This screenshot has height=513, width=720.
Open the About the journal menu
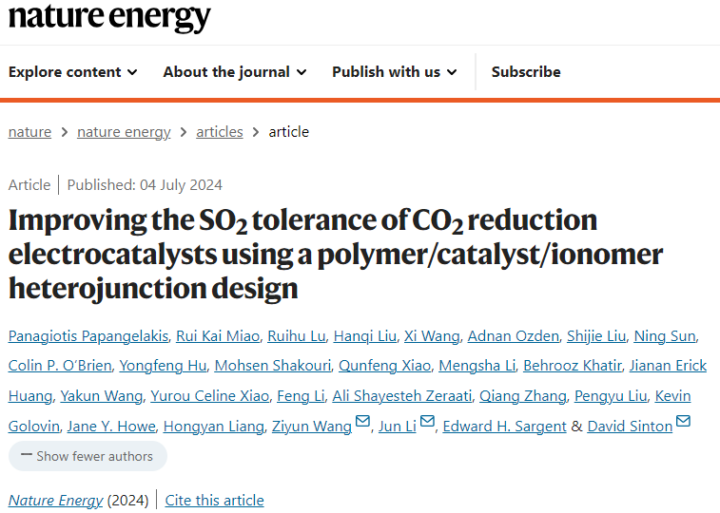pyautogui.click(x=235, y=72)
